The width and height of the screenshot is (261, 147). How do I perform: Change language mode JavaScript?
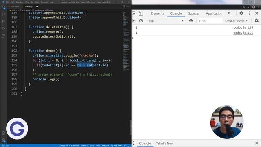pyautogui.click(x=106, y=145)
